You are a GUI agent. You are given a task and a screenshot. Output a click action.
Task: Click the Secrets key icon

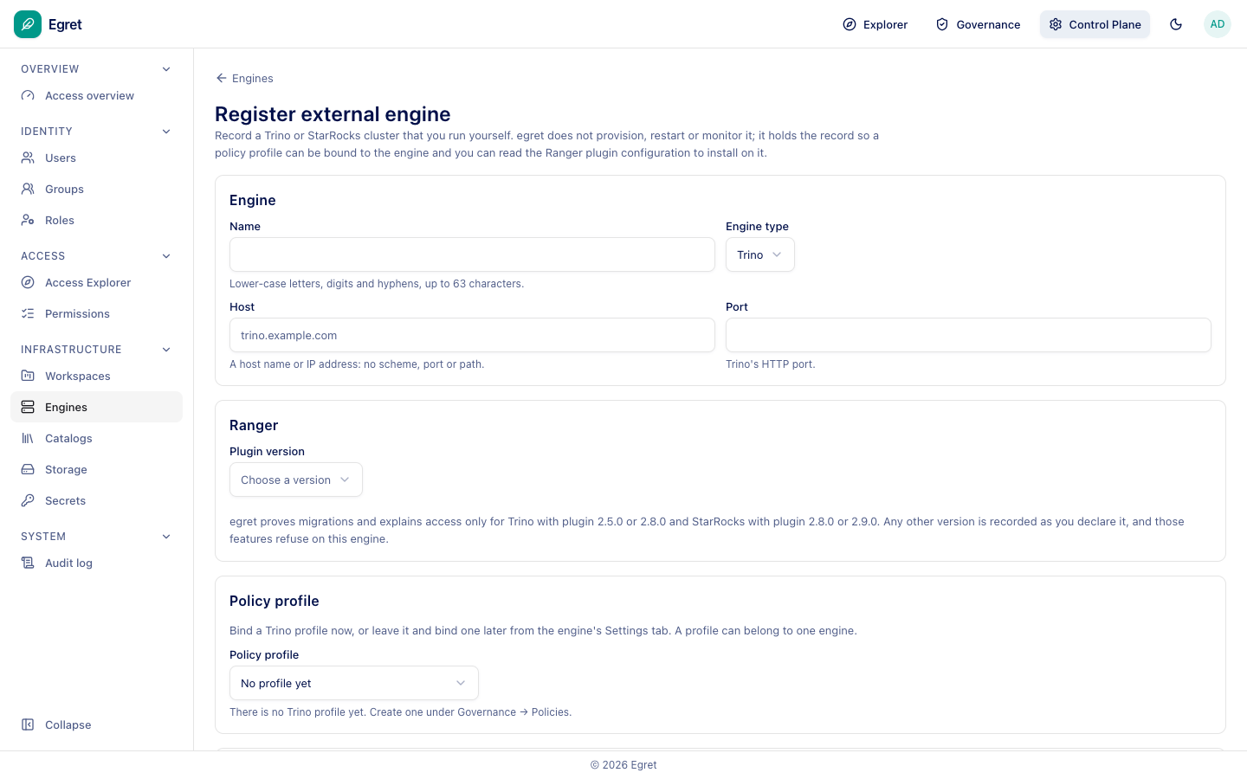(x=28, y=501)
